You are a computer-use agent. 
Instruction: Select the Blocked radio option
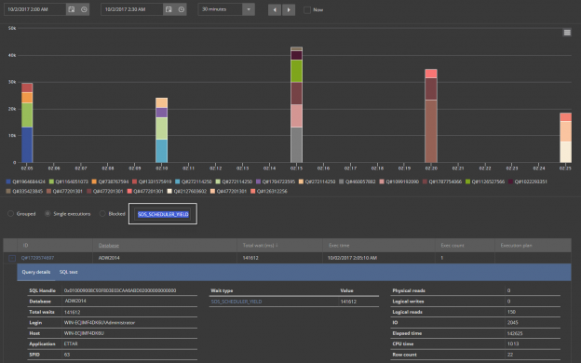coord(102,214)
